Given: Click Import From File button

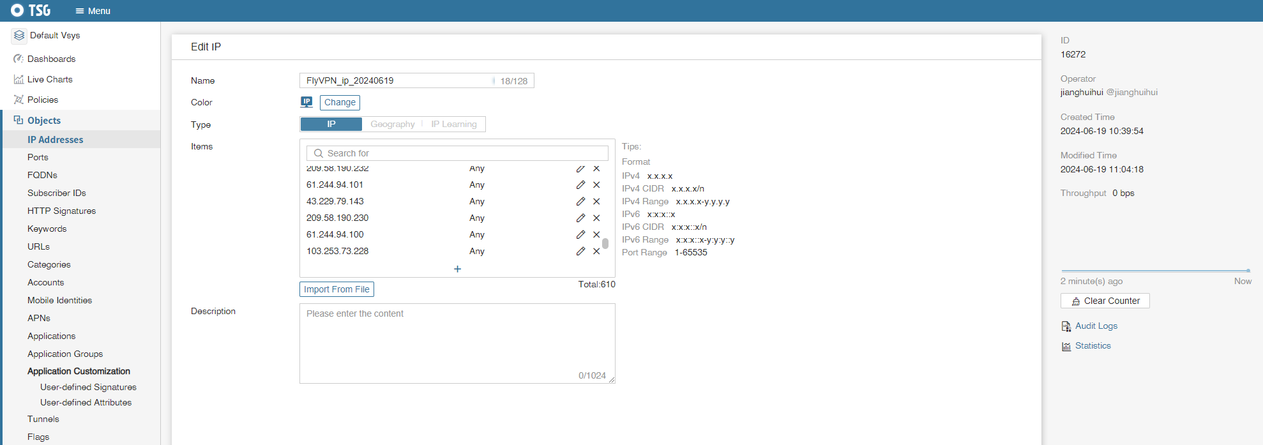Looking at the screenshot, I should click(337, 290).
